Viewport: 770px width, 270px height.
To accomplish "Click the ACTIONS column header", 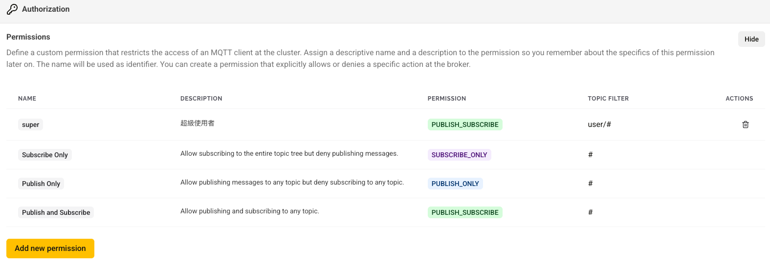I will point(739,99).
